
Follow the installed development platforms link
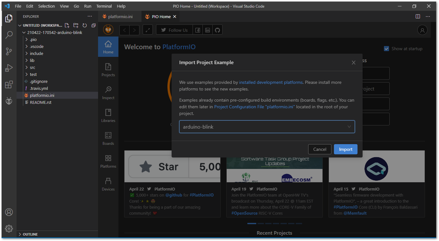[271, 82]
